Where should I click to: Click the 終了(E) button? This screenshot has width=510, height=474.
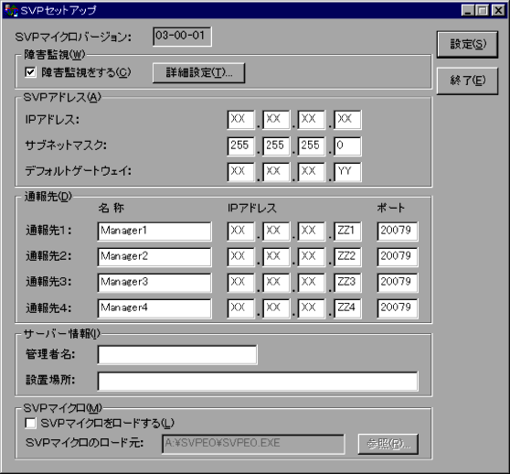[x=467, y=81]
